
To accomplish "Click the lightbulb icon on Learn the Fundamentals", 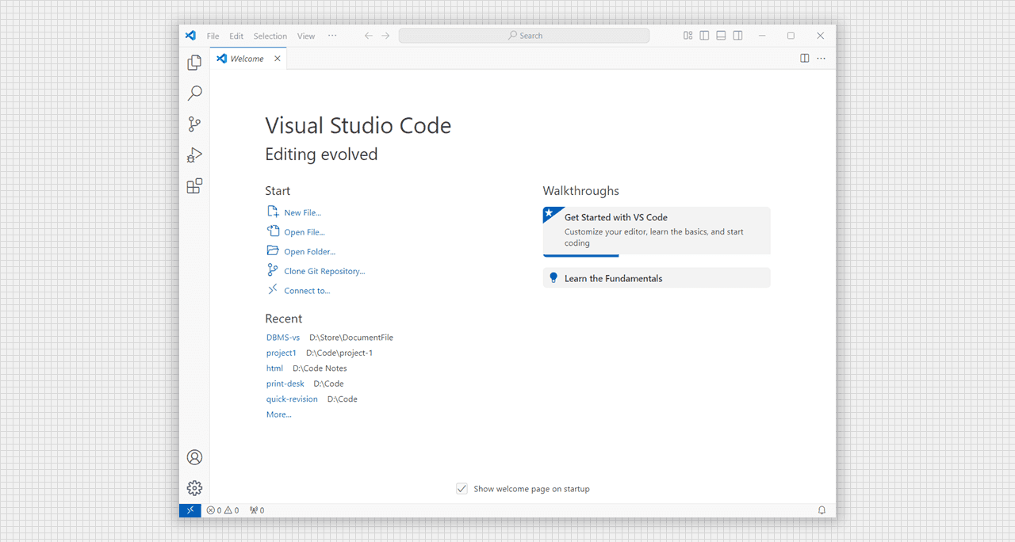I will [554, 278].
